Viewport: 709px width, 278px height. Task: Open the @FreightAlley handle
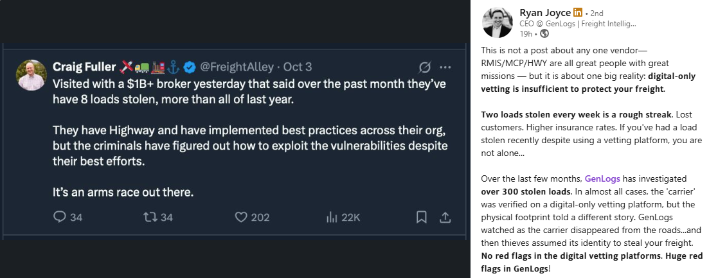click(238, 67)
